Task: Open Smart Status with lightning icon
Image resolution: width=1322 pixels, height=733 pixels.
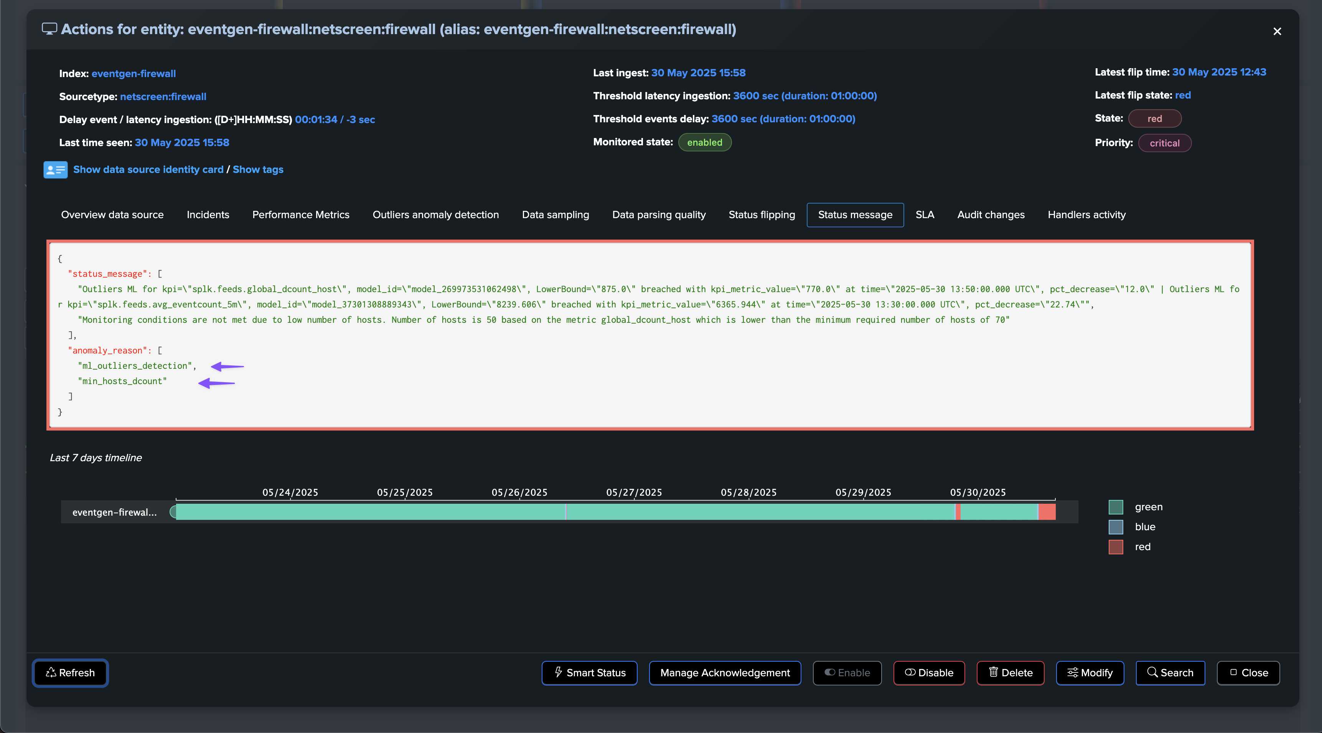Action: click(589, 672)
